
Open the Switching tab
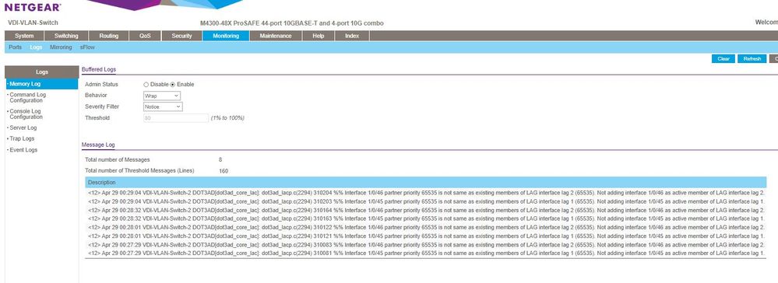(66, 36)
